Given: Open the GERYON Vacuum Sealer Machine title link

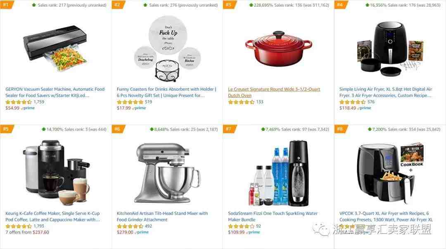Looking at the screenshot, I should point(55,92).
